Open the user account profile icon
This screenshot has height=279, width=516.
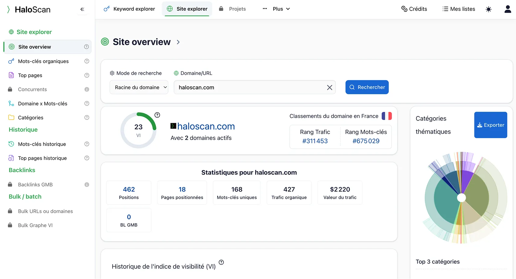508,9
